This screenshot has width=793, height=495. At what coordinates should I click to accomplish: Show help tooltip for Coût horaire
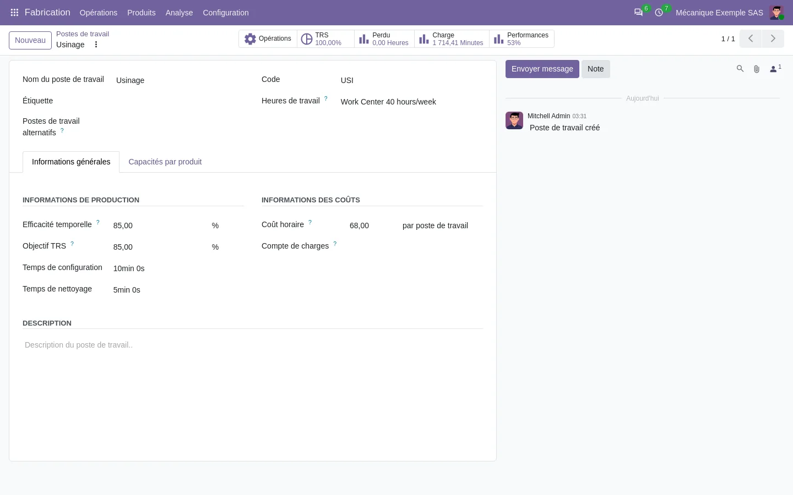(x=310, y=222)
